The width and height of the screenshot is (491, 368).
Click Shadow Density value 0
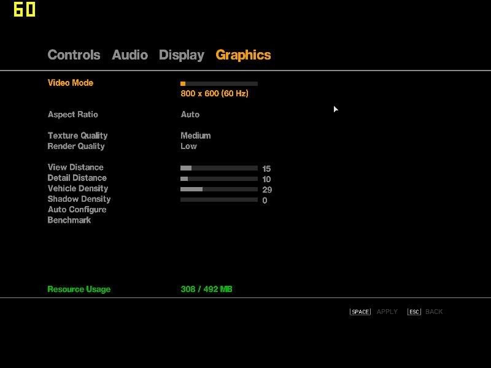point(265,201)
